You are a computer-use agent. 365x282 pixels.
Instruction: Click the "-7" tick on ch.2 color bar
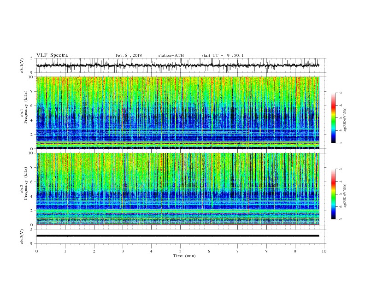[x=340, y=219]
